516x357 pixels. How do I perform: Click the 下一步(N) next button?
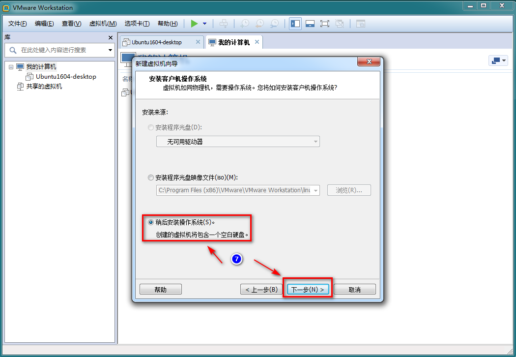click(308, 290)
